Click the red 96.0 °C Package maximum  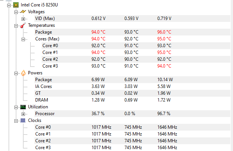click(164, 32)
